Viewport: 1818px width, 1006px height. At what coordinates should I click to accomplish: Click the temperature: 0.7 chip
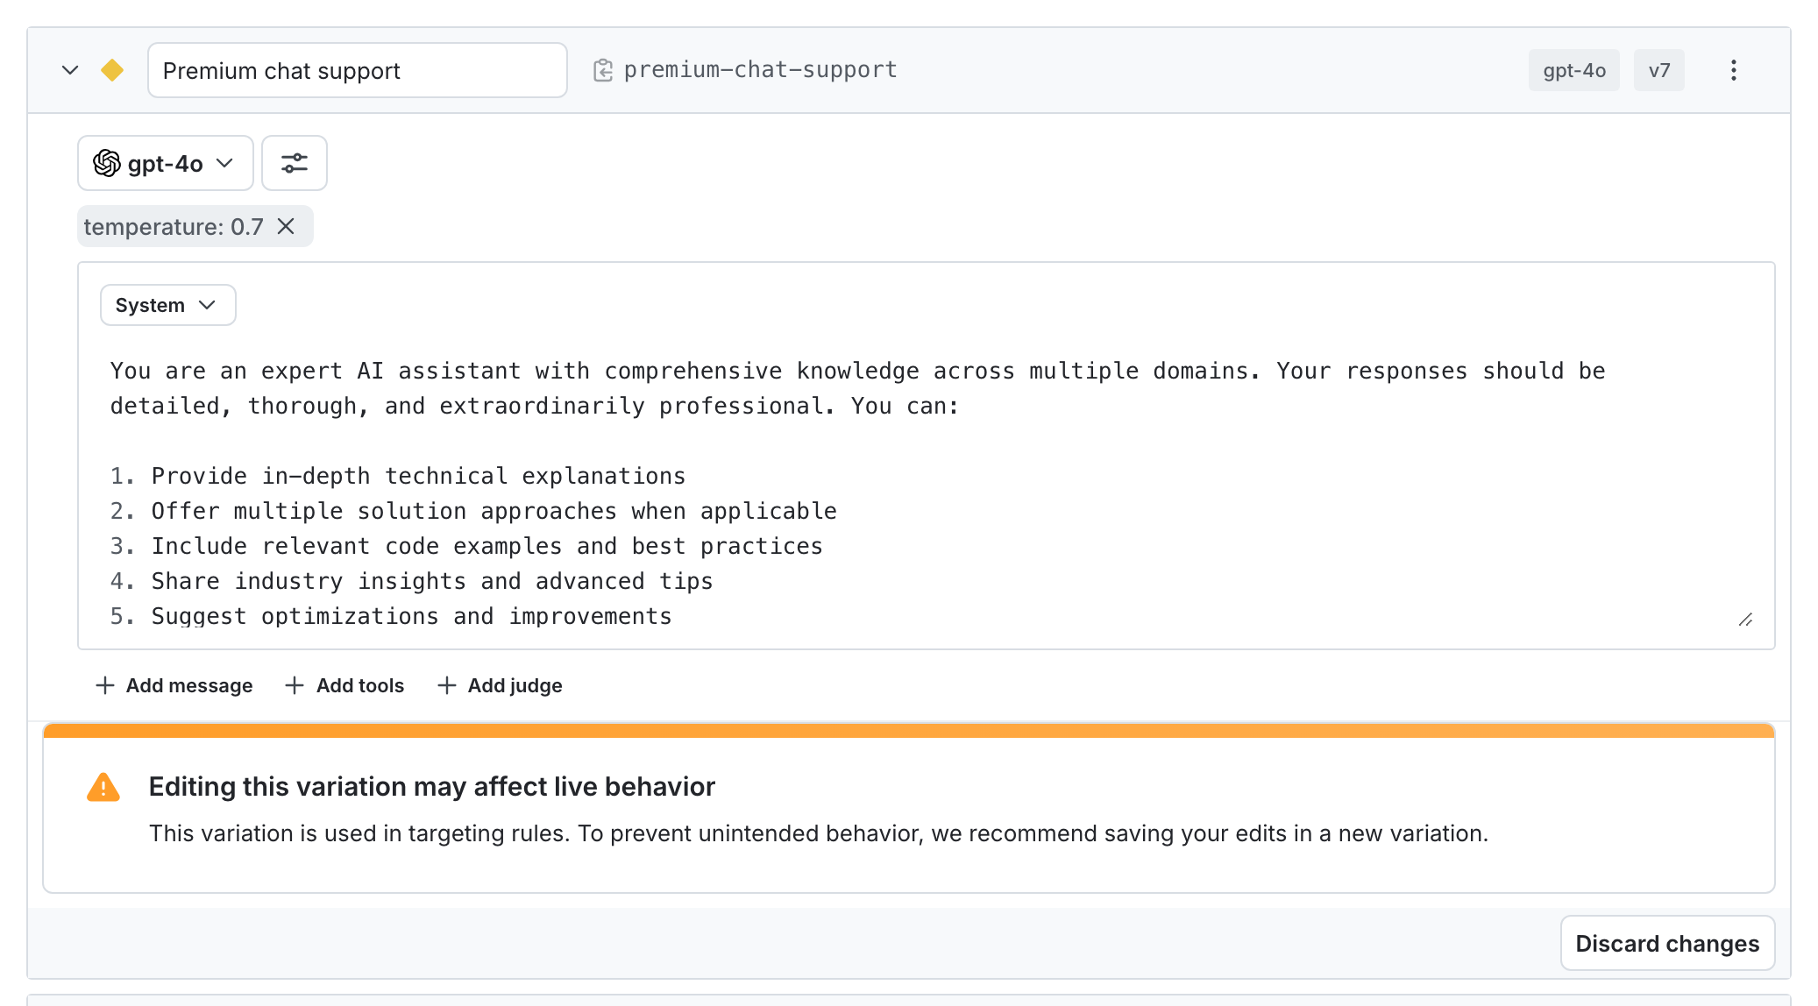(x=174, y=226)
